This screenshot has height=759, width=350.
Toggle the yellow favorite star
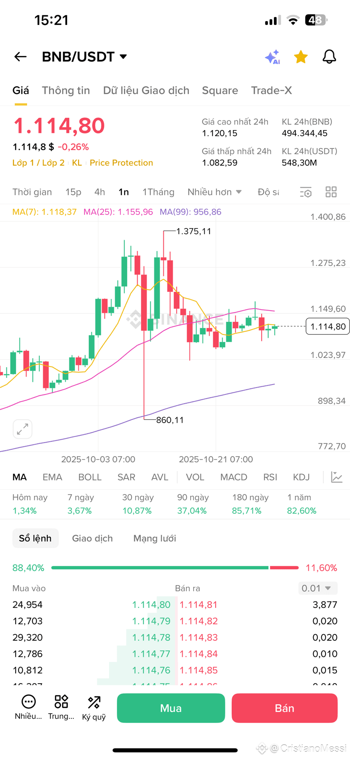pos(301,57)
